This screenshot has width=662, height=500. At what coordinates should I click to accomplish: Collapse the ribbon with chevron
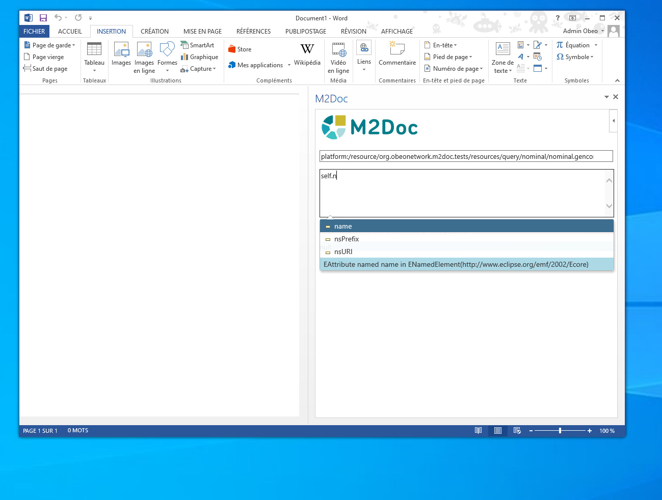pos(617,80)
